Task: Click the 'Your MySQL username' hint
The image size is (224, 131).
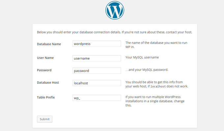Action: click(x=142, y=57)
